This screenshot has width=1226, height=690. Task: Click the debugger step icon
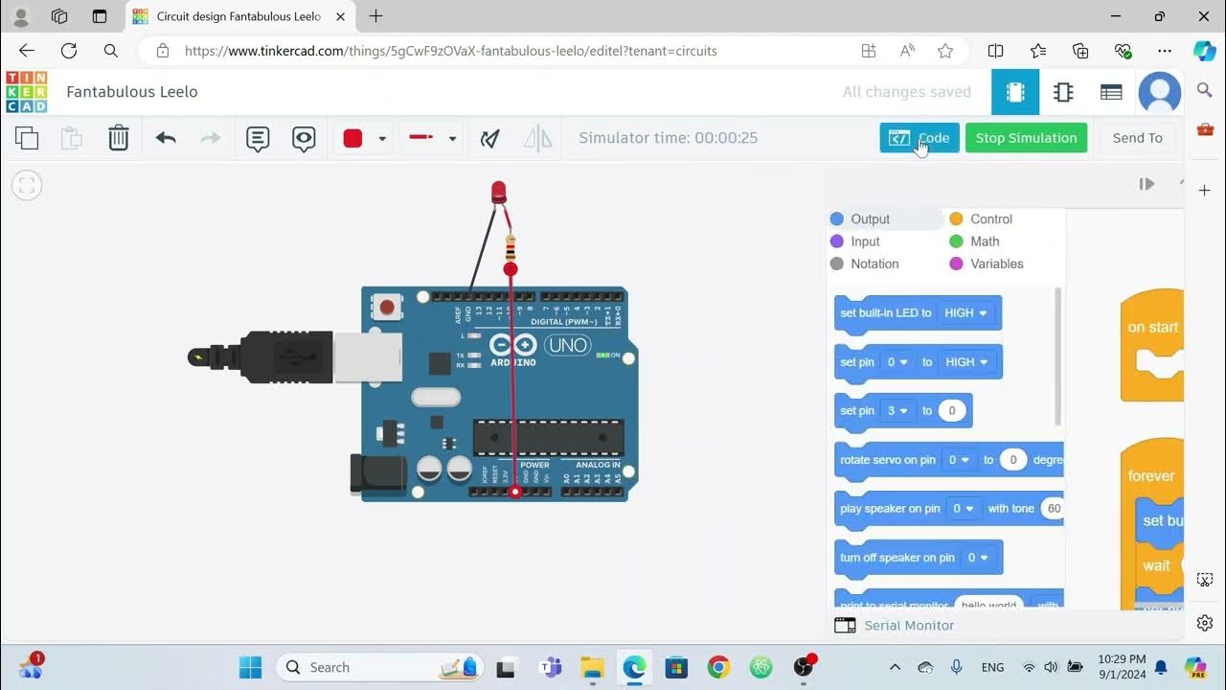click(x=1147, y=184)
